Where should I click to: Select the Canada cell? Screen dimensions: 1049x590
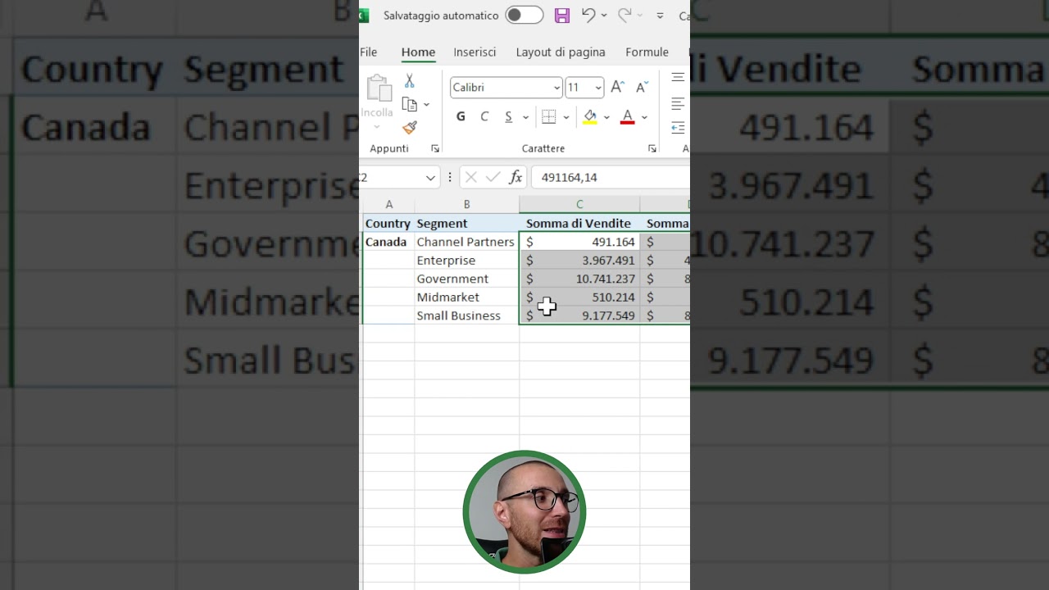pyautogui.click(x=388, y=242)
